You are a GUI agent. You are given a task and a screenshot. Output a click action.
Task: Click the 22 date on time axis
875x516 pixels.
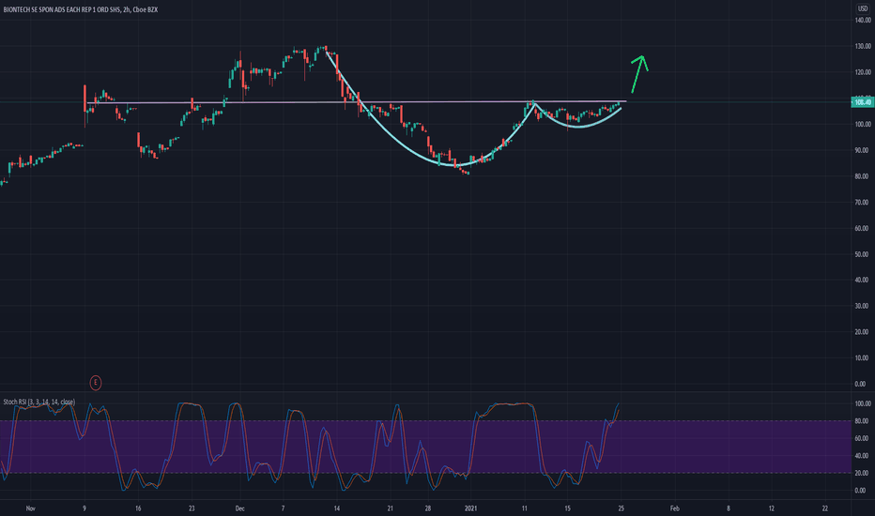coord(825,508)
